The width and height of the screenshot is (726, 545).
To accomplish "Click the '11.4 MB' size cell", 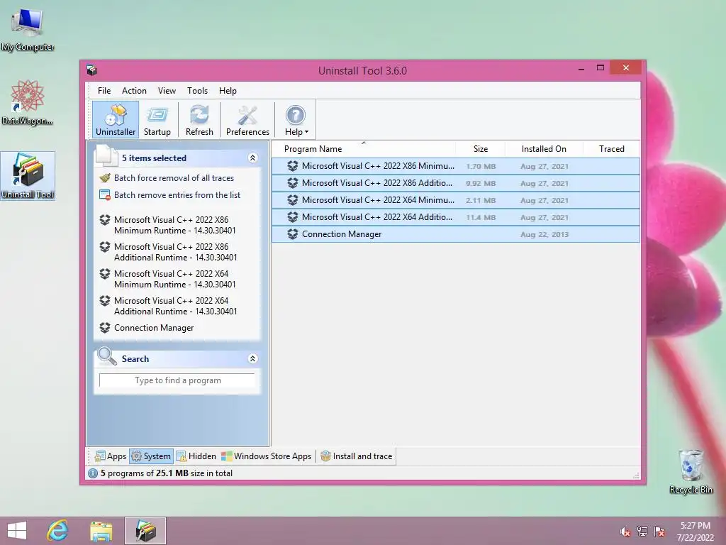I will (x=481, y=217).
